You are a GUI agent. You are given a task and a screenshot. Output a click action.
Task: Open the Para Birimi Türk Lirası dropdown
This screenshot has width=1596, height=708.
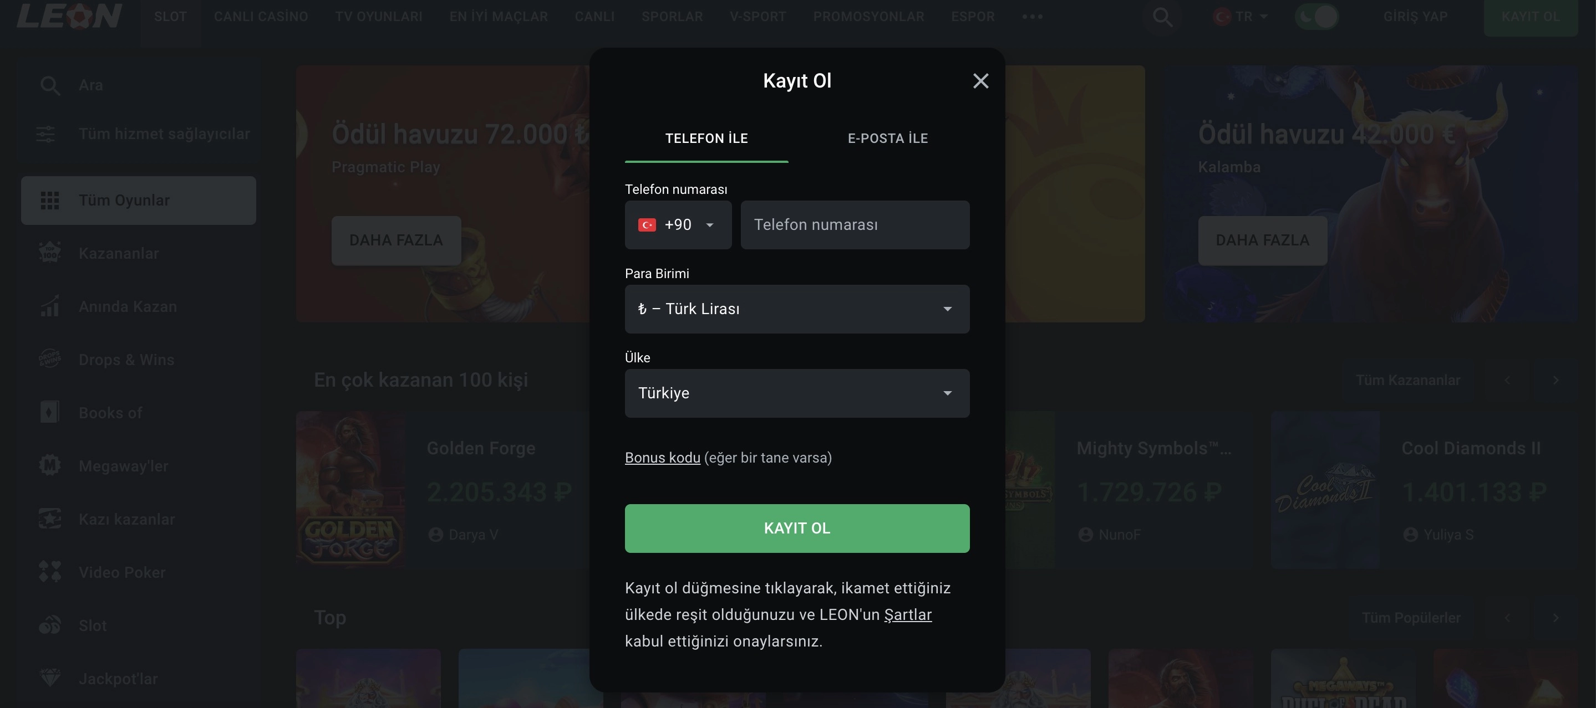coord(797,309)
